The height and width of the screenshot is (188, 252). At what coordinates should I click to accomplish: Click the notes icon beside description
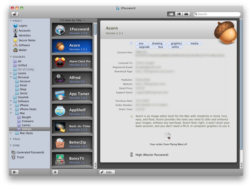(131, 116)
